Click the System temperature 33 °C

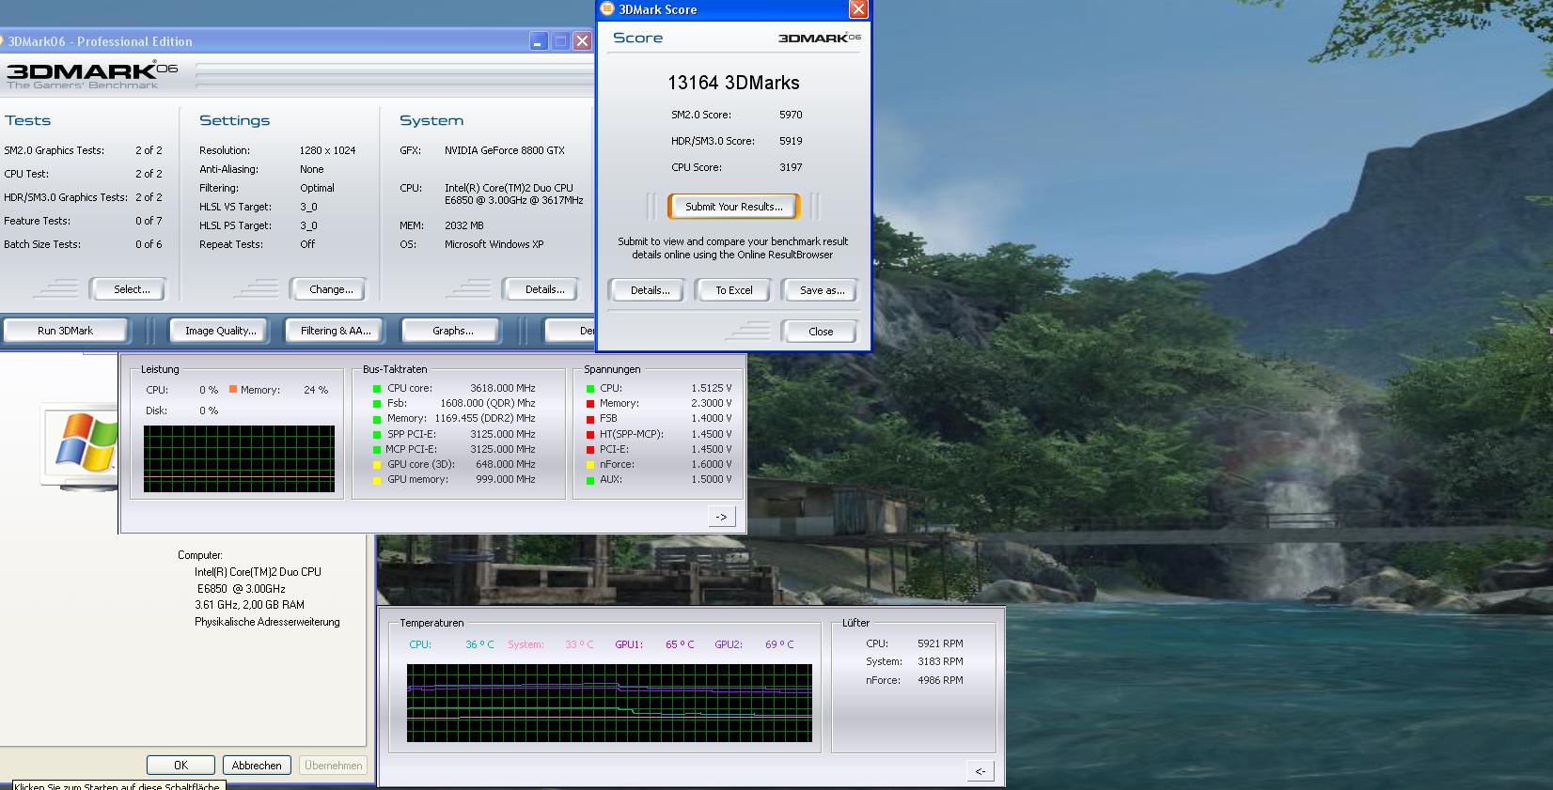pyautogui.click(x=579, y=644)
